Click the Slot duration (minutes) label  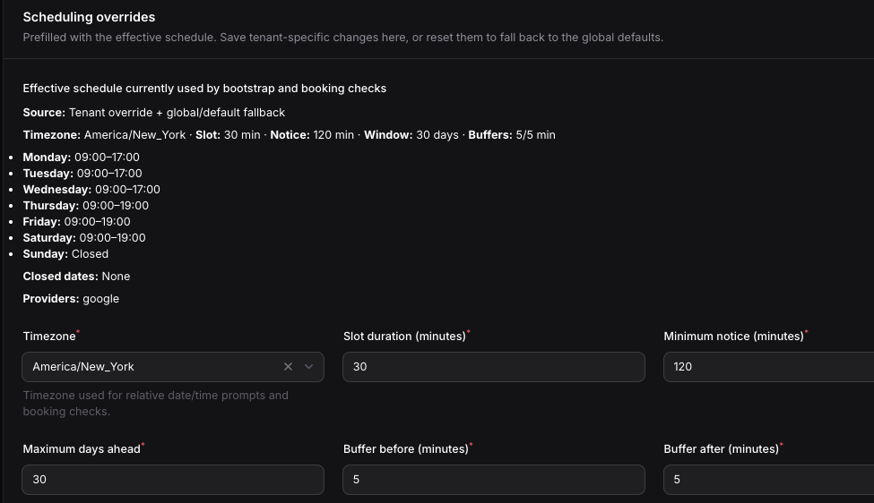tap(404, 336)
